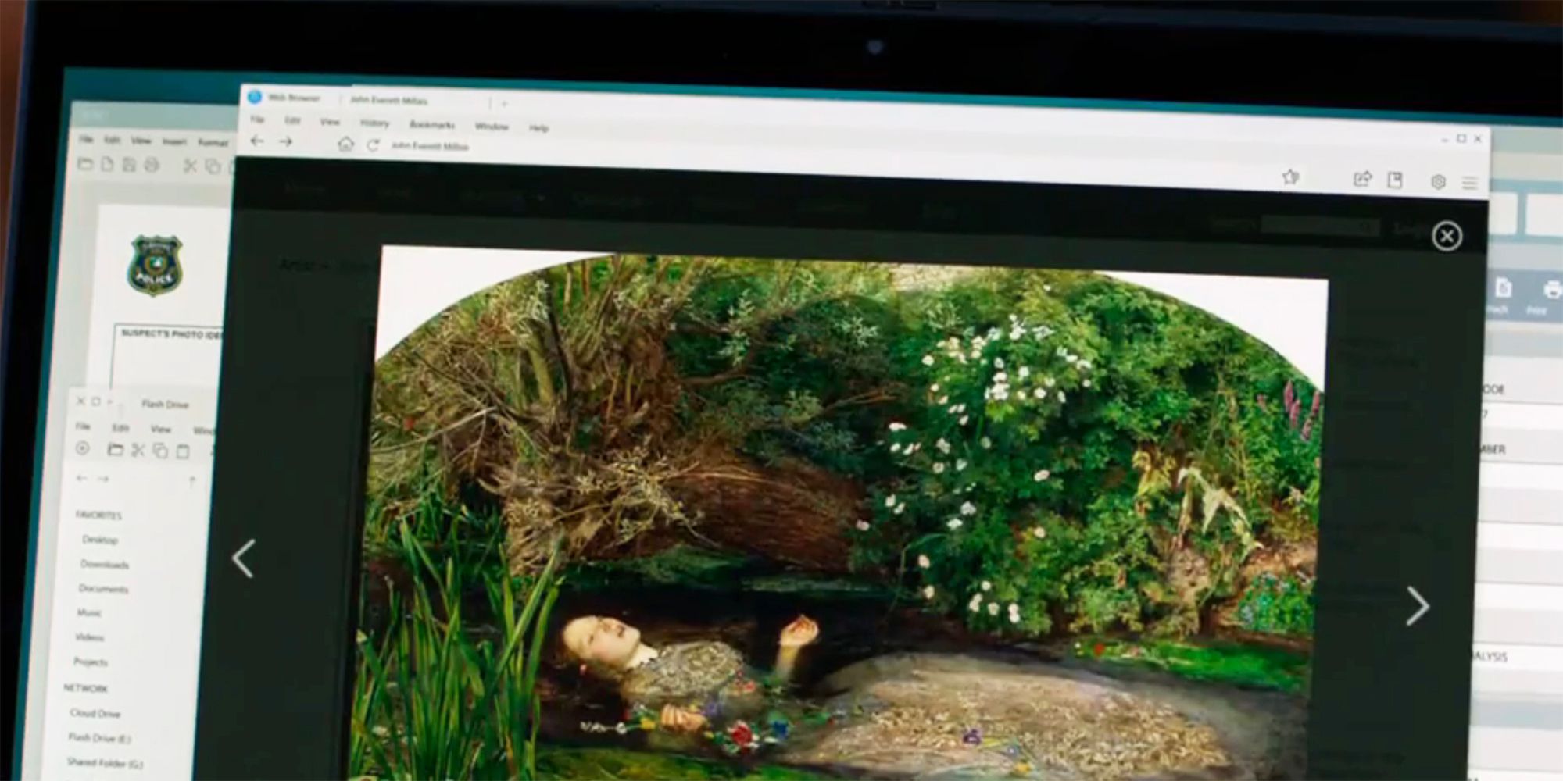This screenshot has height=781, width=1563.
Task: Open the browser's hamburger menu
Action: [x=1469, y=184]
